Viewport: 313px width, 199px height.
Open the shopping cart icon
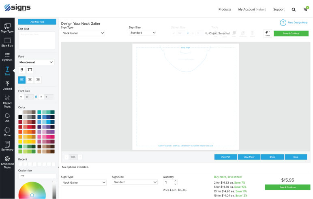pyautogui.click(x=305, y=9)
